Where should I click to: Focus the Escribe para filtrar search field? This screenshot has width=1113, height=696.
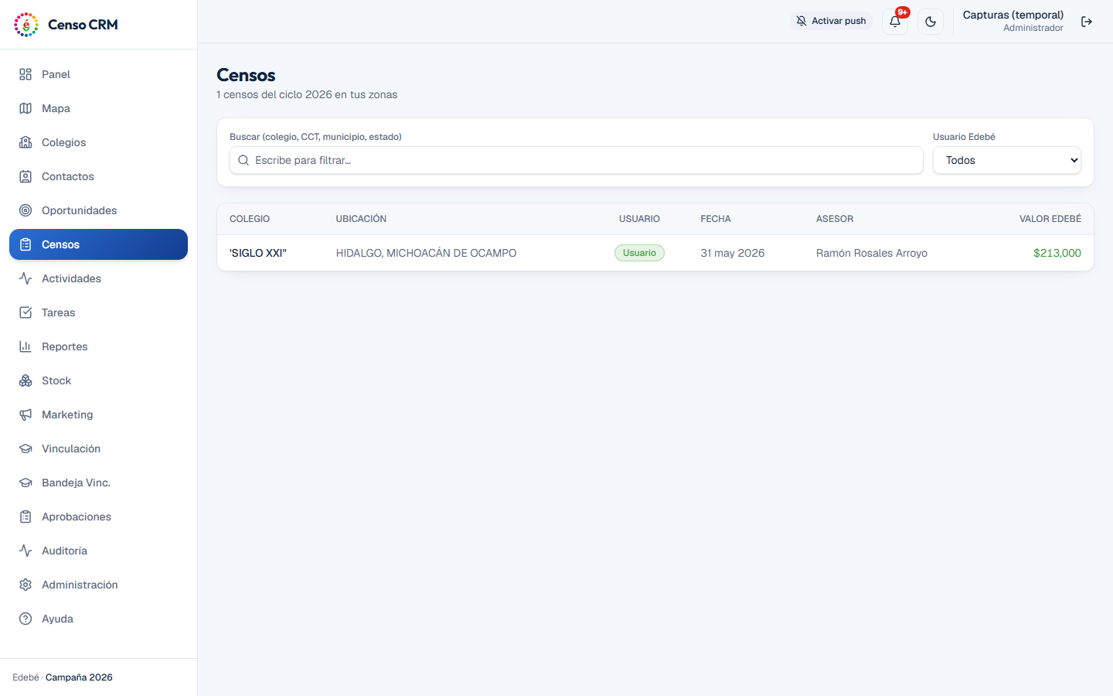coord(577,160)
